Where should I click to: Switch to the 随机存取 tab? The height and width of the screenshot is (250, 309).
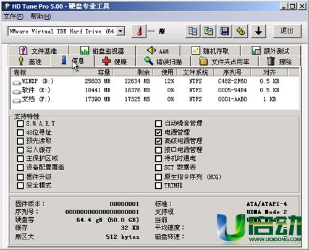(x=210, y=51)
